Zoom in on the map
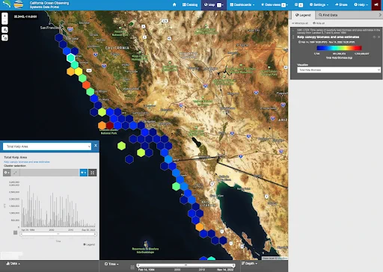The image size is (383, 272). click(4, 16)
